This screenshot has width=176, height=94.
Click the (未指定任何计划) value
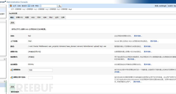pos(34,52)
